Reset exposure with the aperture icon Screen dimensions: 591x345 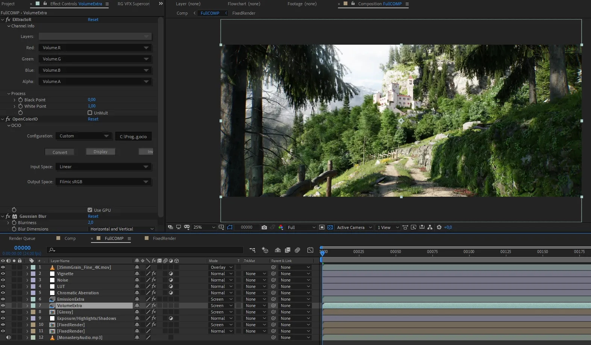pyautogui.click(x=439, y=227)
